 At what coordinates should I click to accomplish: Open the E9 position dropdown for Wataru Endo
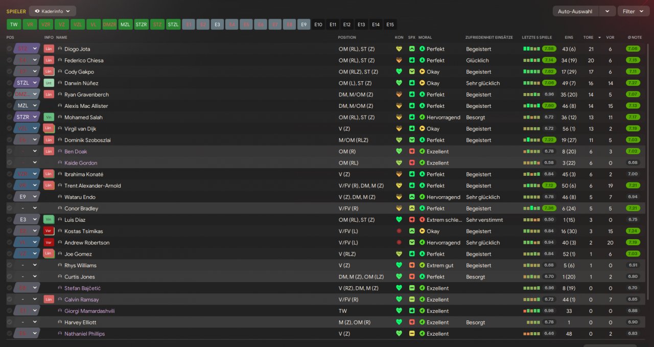coord(27,197)
